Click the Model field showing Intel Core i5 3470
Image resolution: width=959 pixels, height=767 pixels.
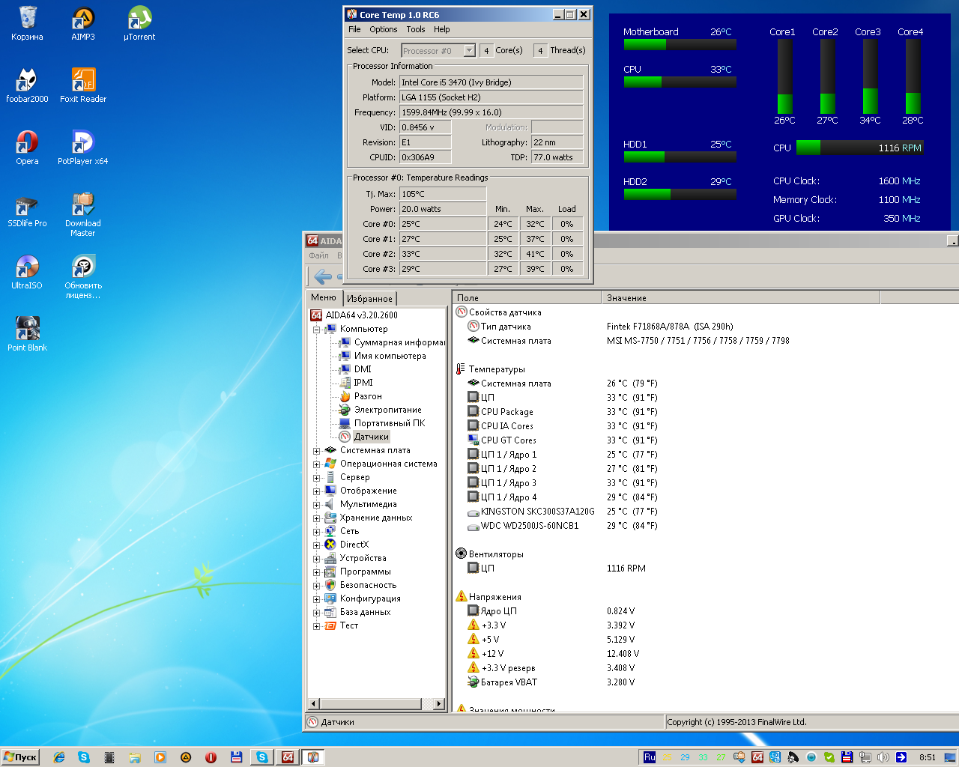(x=491, y=82)
